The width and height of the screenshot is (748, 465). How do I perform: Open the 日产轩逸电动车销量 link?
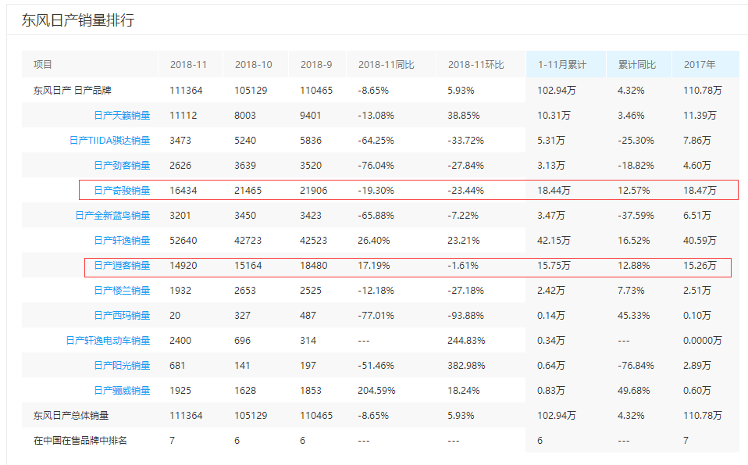click(x=108, y=341)
